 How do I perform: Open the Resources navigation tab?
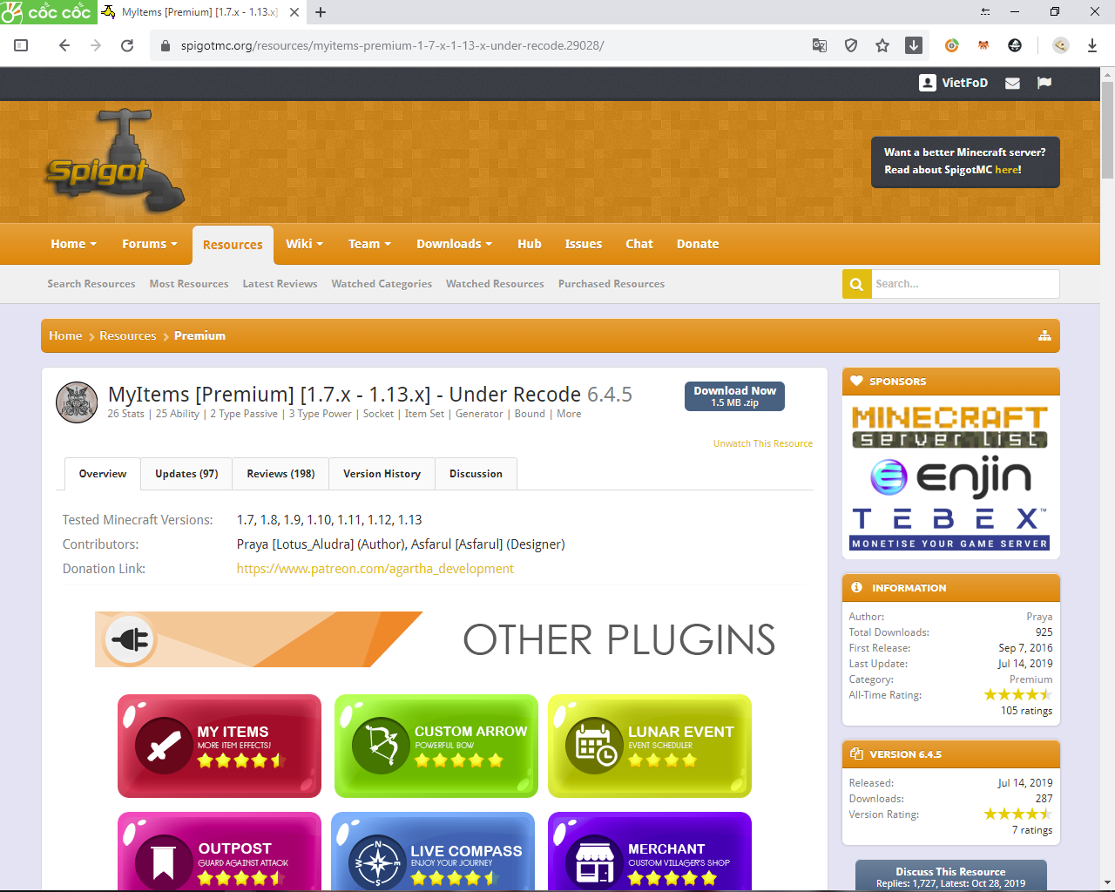(233, 245)
